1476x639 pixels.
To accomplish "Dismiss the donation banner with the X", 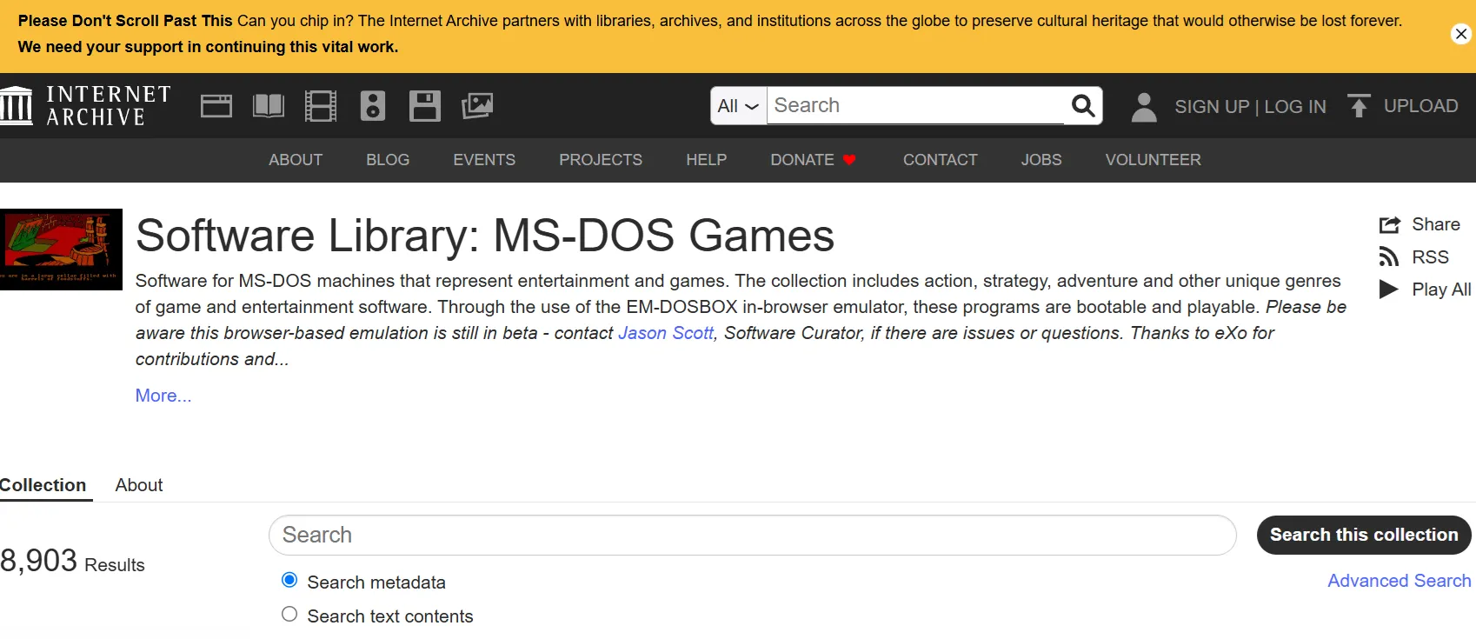I will coord(1461,34).
